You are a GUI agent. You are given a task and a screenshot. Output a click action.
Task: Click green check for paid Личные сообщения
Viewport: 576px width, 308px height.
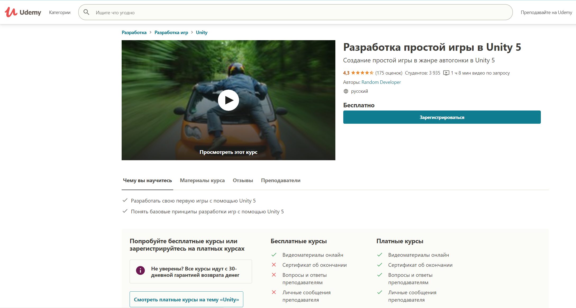(x=380, y=292)
